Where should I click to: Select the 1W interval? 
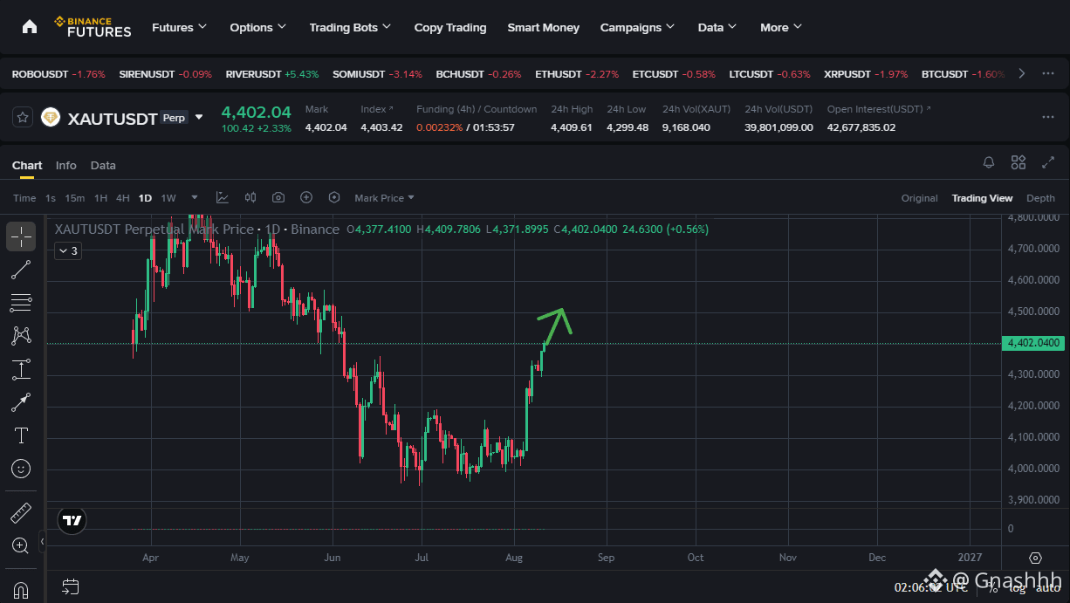[168, 198]
